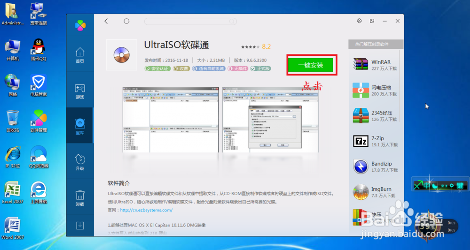Open the cn.ezbsystems.com official site link
This screenshot has width=470, height=250.
[146, 210]
